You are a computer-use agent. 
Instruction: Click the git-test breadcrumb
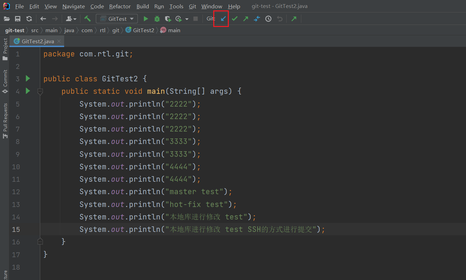click(x=15, y=30)
